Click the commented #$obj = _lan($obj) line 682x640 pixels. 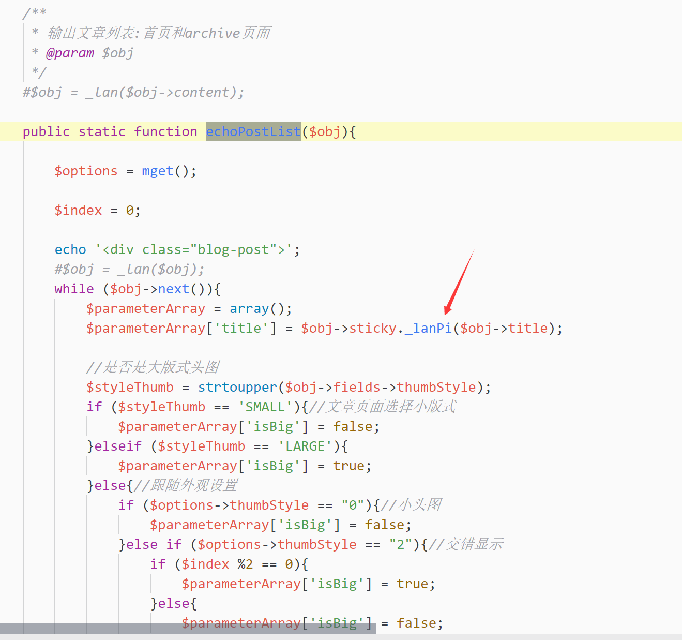tap(130, 269)
